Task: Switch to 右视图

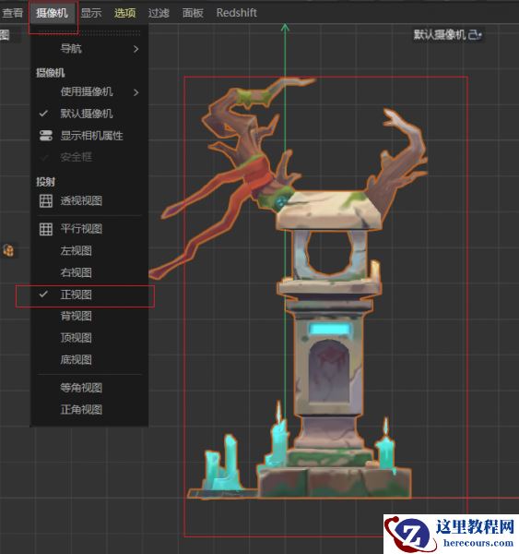Action: [x=89, y=272]
